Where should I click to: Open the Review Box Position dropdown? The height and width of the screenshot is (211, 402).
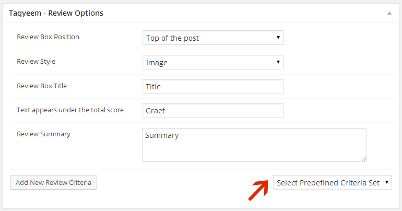pos(212,38)
